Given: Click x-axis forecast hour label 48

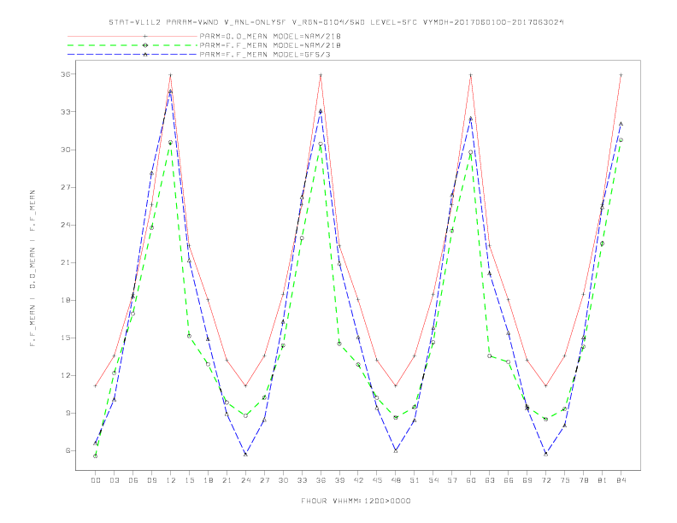Looking at the screenshot, I should (x=396, y=480).
